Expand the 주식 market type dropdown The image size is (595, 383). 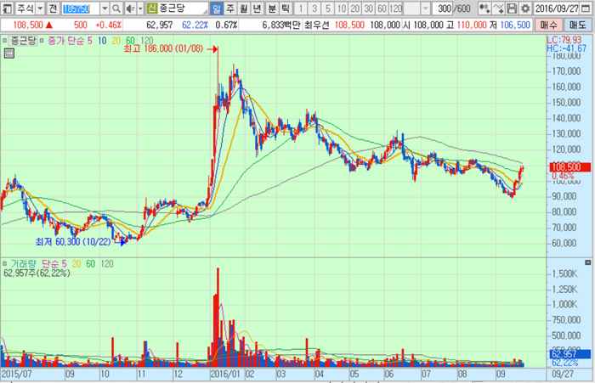[x=38, y=8]
